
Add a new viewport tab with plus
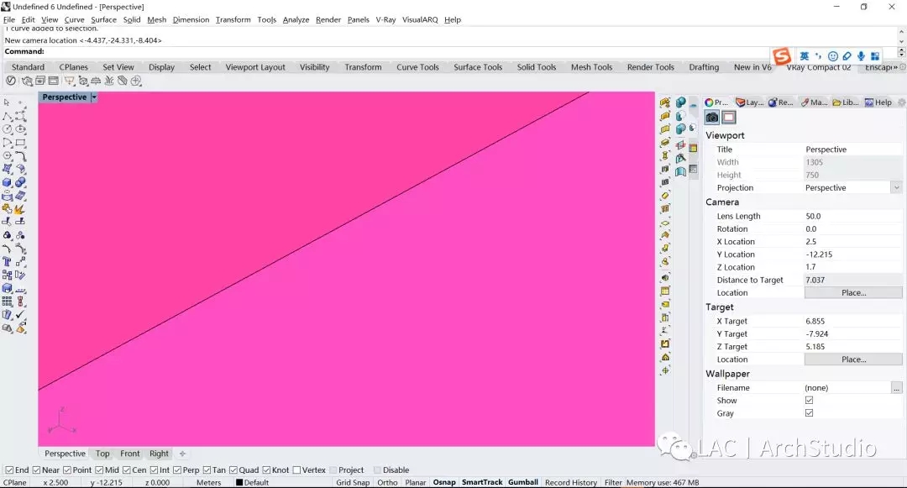(x=182, y=454)
